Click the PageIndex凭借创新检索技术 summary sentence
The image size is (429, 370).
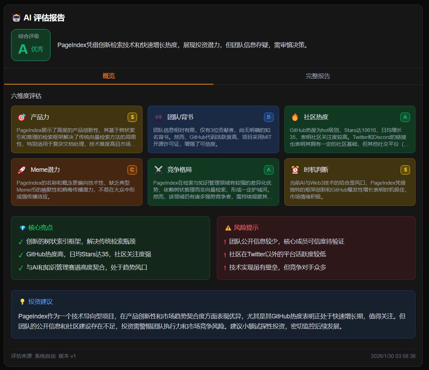(x=183, y=45)
